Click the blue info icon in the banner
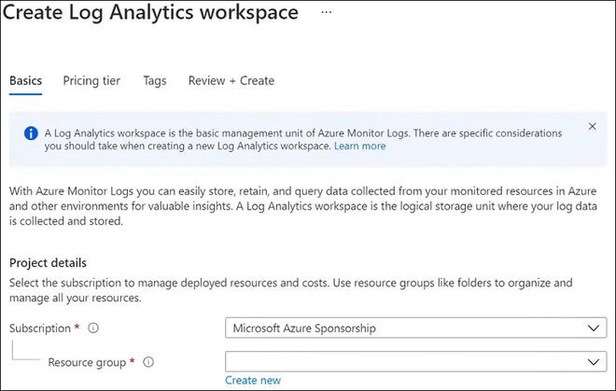 tap(30, 133)
